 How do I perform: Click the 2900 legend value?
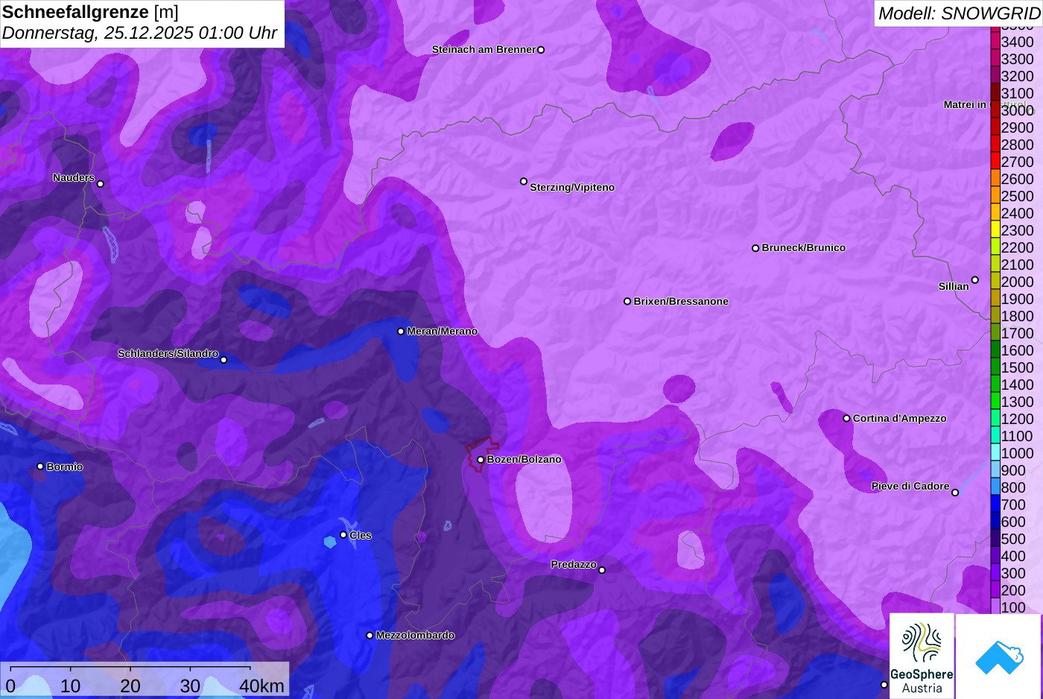(1018, 127)
